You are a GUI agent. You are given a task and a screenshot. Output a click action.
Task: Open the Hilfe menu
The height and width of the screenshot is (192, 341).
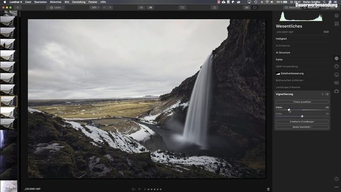tap(103, 2)
